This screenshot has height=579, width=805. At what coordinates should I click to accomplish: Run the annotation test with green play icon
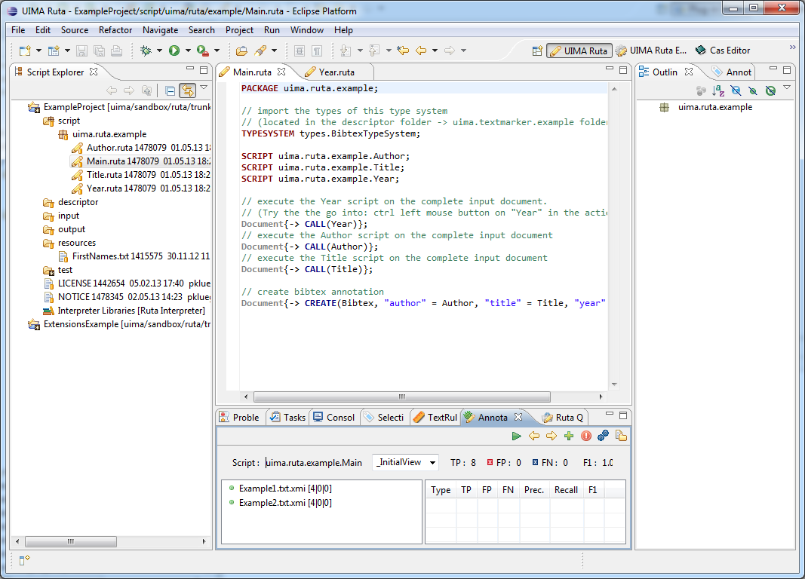[x=516, y=436]
